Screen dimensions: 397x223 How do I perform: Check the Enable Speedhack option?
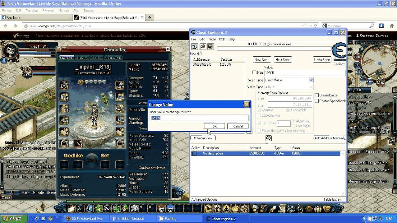click(317, 101)
